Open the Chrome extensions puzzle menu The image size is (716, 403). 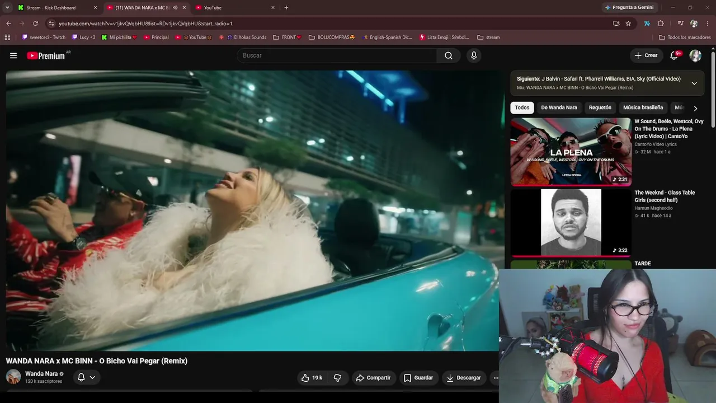(x=661, y=24)
